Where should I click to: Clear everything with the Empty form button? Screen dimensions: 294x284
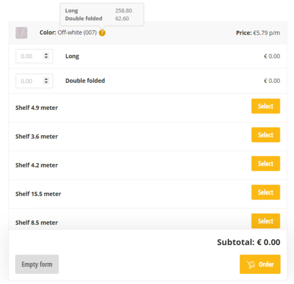pyautogui.click(x=37, y=264)
